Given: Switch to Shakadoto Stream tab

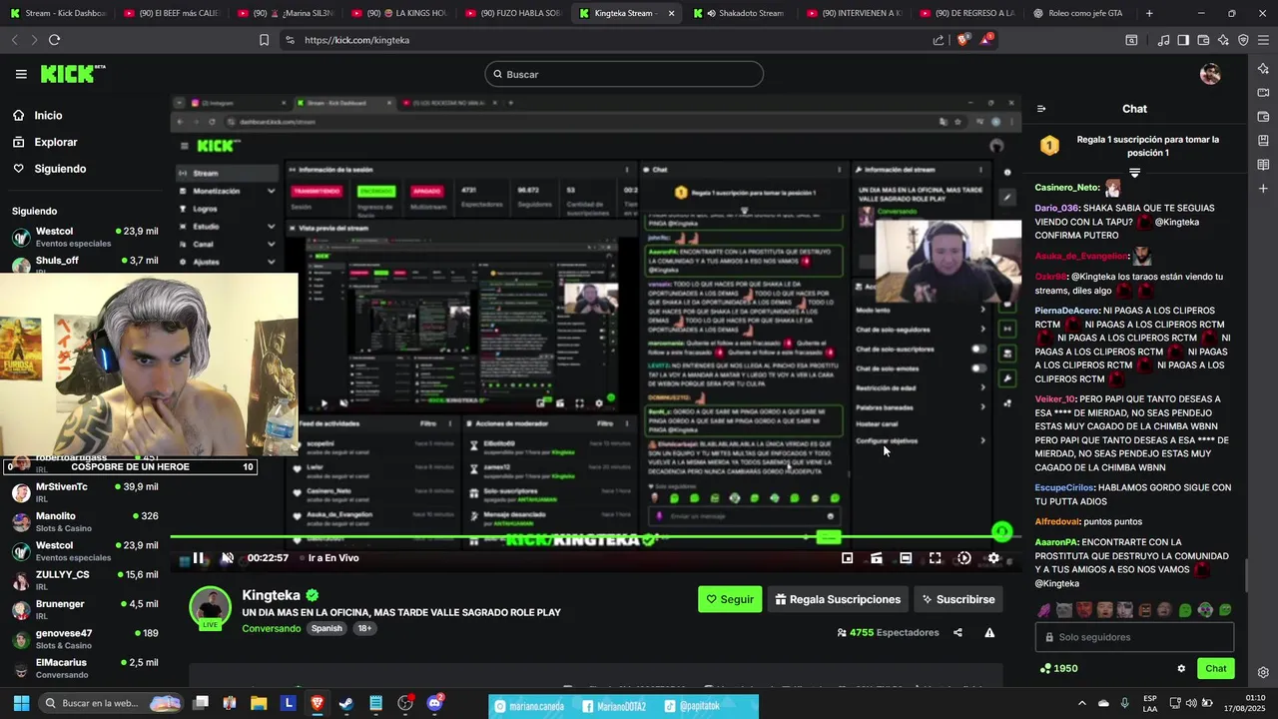Looking at the screenshot, I should click(743, 13).
